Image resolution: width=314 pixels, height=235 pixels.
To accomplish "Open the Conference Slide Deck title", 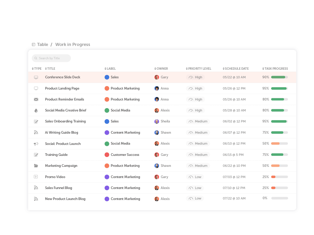I will (x=63, y=77).
